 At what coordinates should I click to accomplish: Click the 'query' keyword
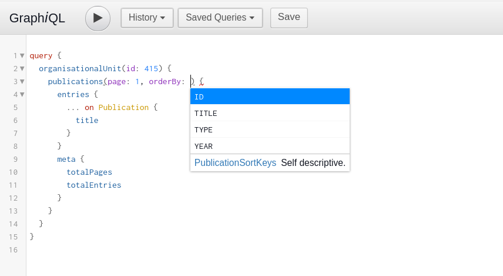pyautogui.click(x=41, y=55)
